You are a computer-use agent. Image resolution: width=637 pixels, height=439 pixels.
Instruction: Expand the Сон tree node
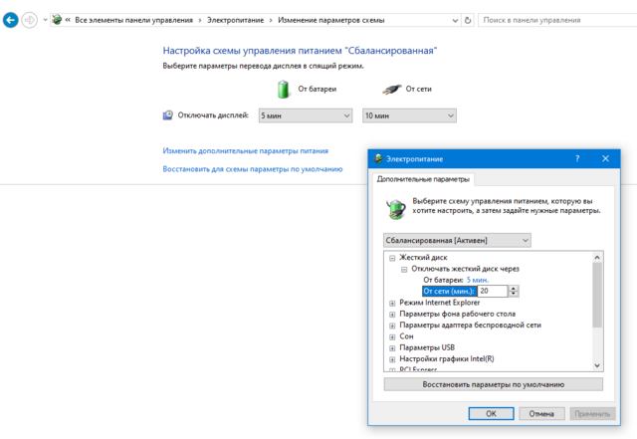coord(393,335)
